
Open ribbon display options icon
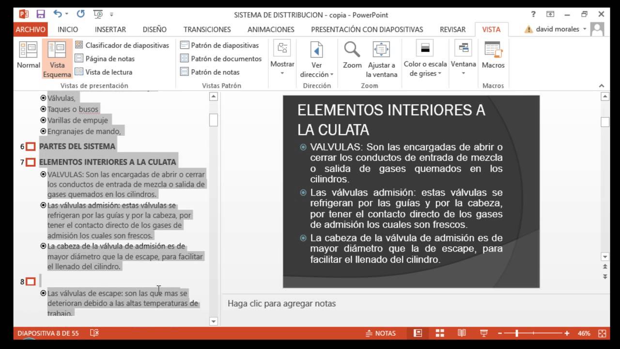[550, 14]
